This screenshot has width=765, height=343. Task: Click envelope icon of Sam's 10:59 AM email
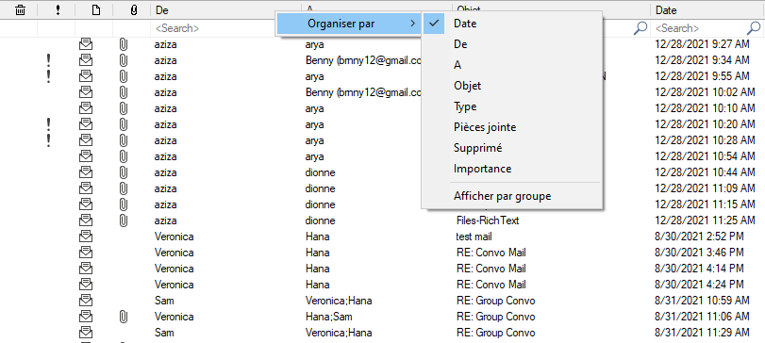point(86,300)
